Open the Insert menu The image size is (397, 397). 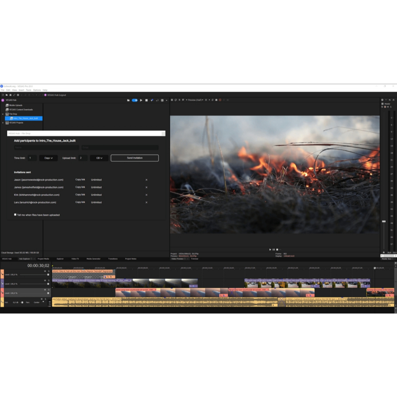22,90
